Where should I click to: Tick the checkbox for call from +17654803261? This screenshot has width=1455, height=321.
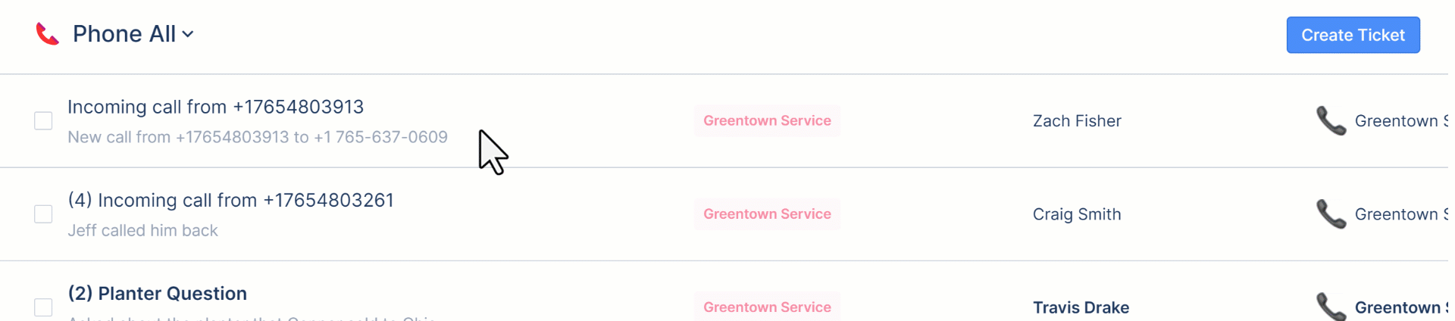pyautogui.click(x=43, y=214)
